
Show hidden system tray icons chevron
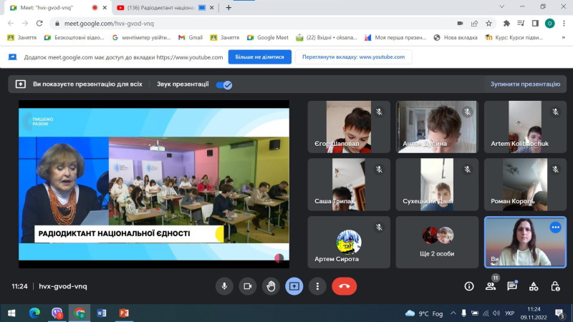(x=453, y=313)
